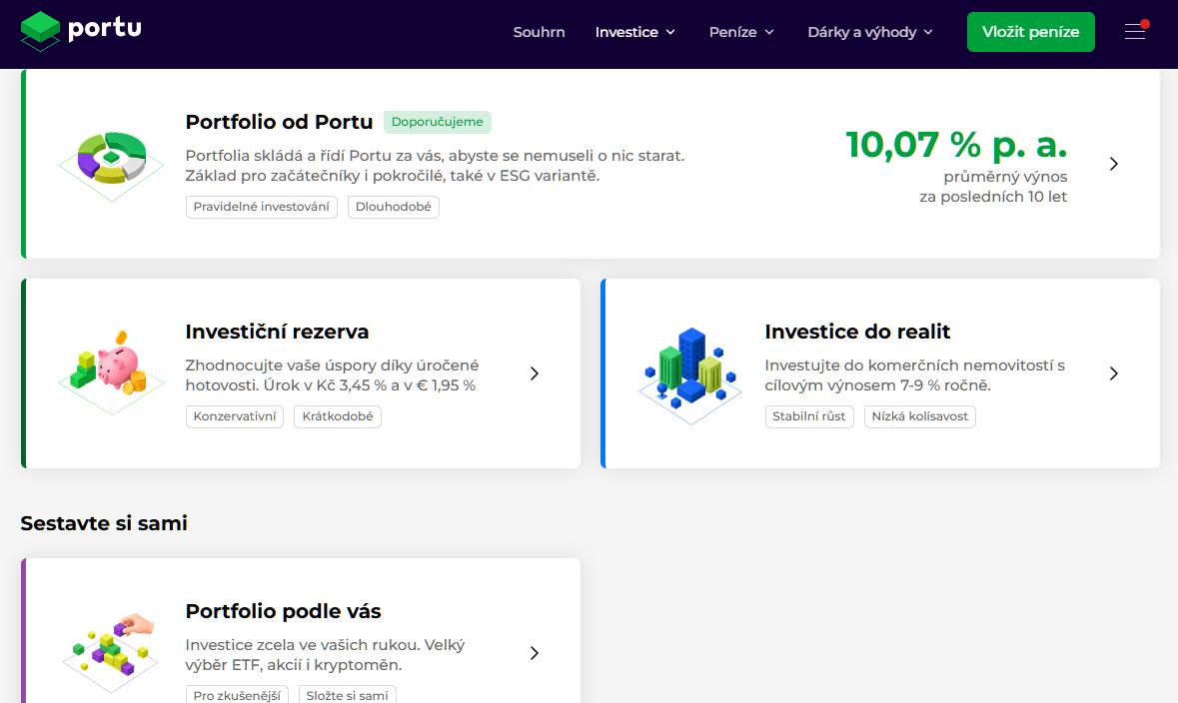Click the Portfolio od Portu donut chart illustration
This screenshot has width=1178, height=703.
[x=111, y=166]
